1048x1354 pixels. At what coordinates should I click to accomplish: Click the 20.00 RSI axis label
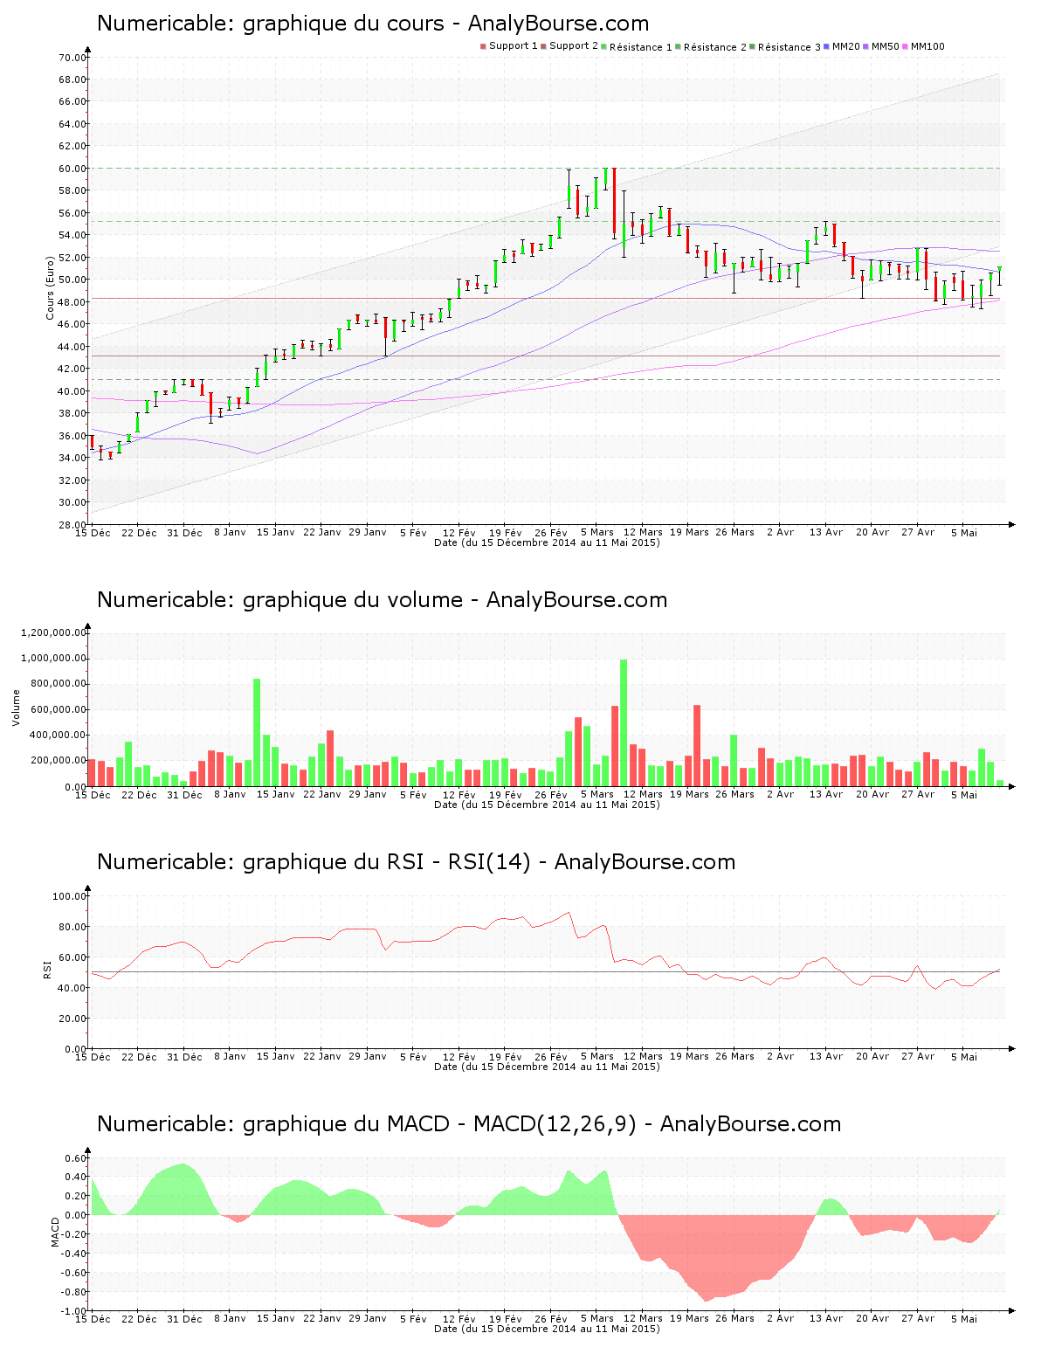click(x=72, y=1019)
